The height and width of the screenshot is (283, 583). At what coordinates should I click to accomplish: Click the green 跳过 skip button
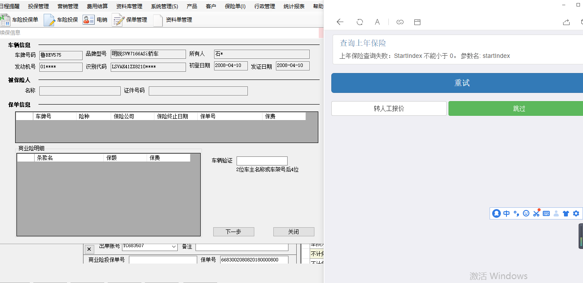coord(516,108)
